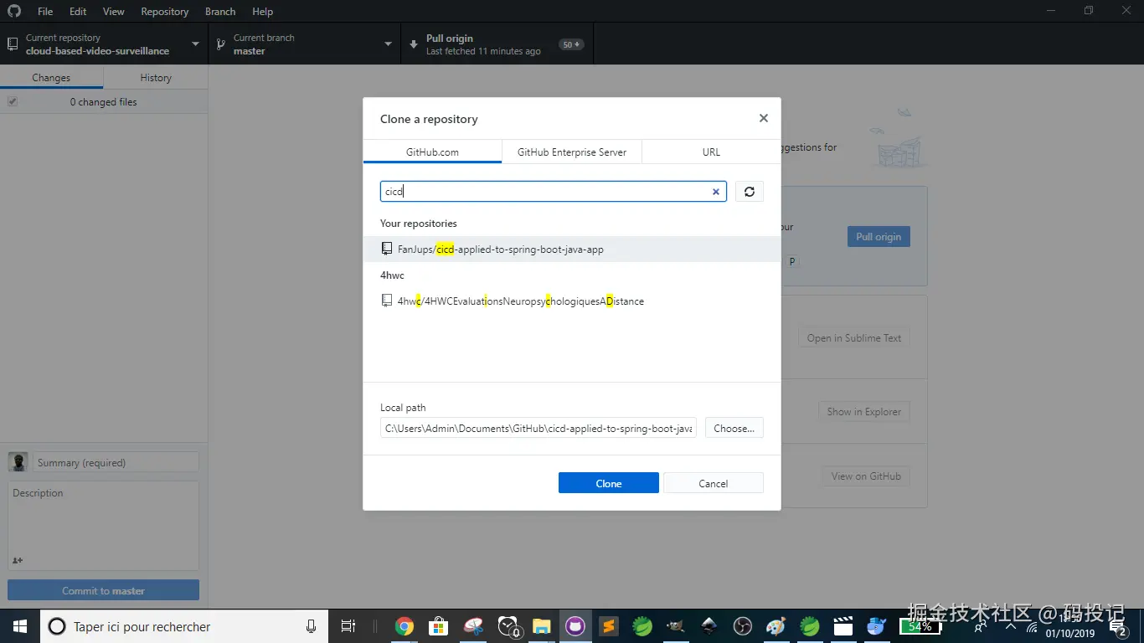Open the Edit menu
The width and height of the screenshot is (1144, 643).
click(78, 12)
